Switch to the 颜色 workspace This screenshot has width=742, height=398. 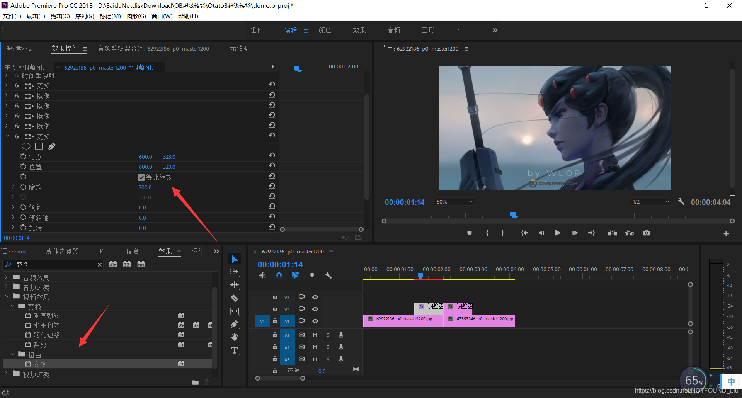325,30
